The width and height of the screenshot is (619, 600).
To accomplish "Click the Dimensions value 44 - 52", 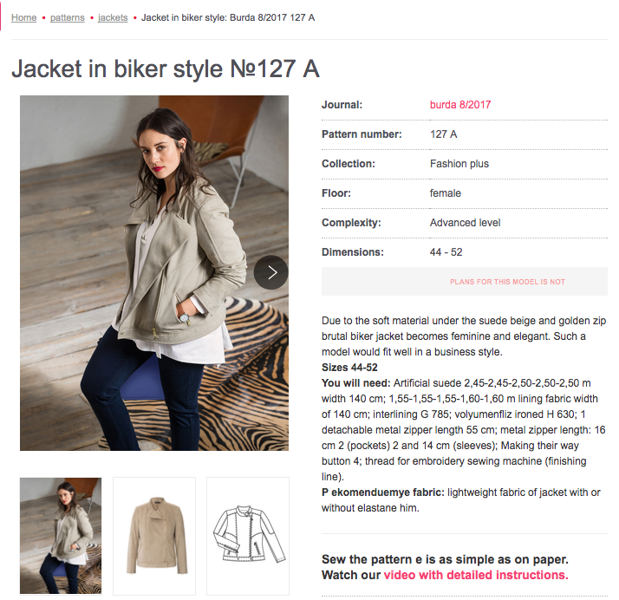I will [x=446, y=252].
